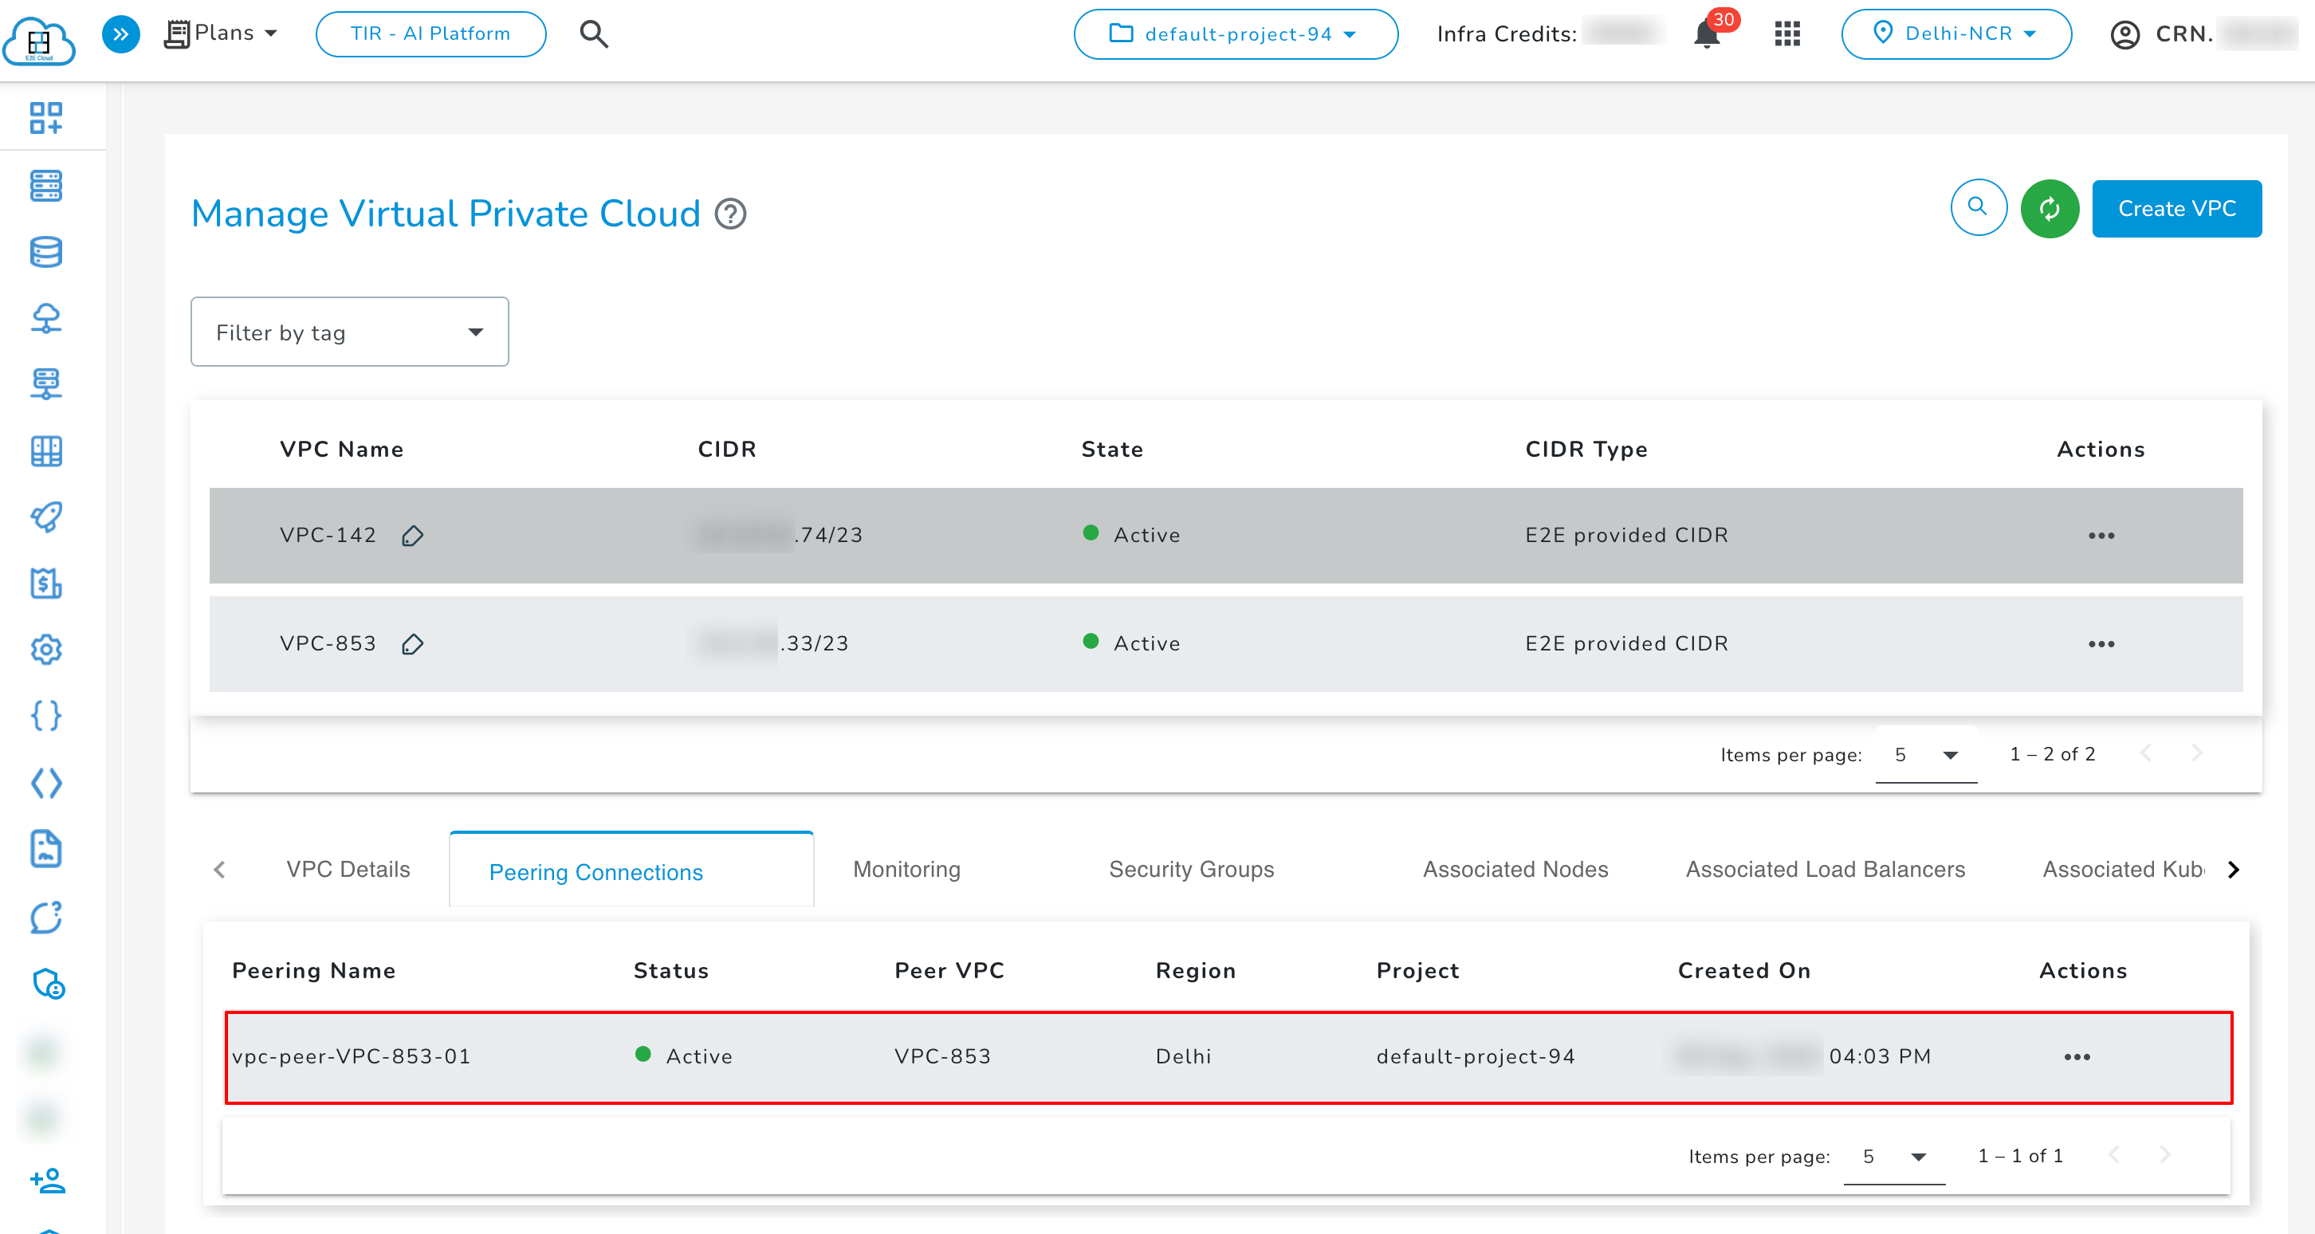Click the default-project-94 cell in peering row
This screenshot has width=2315, height=1234.
click(1476, 1056)
